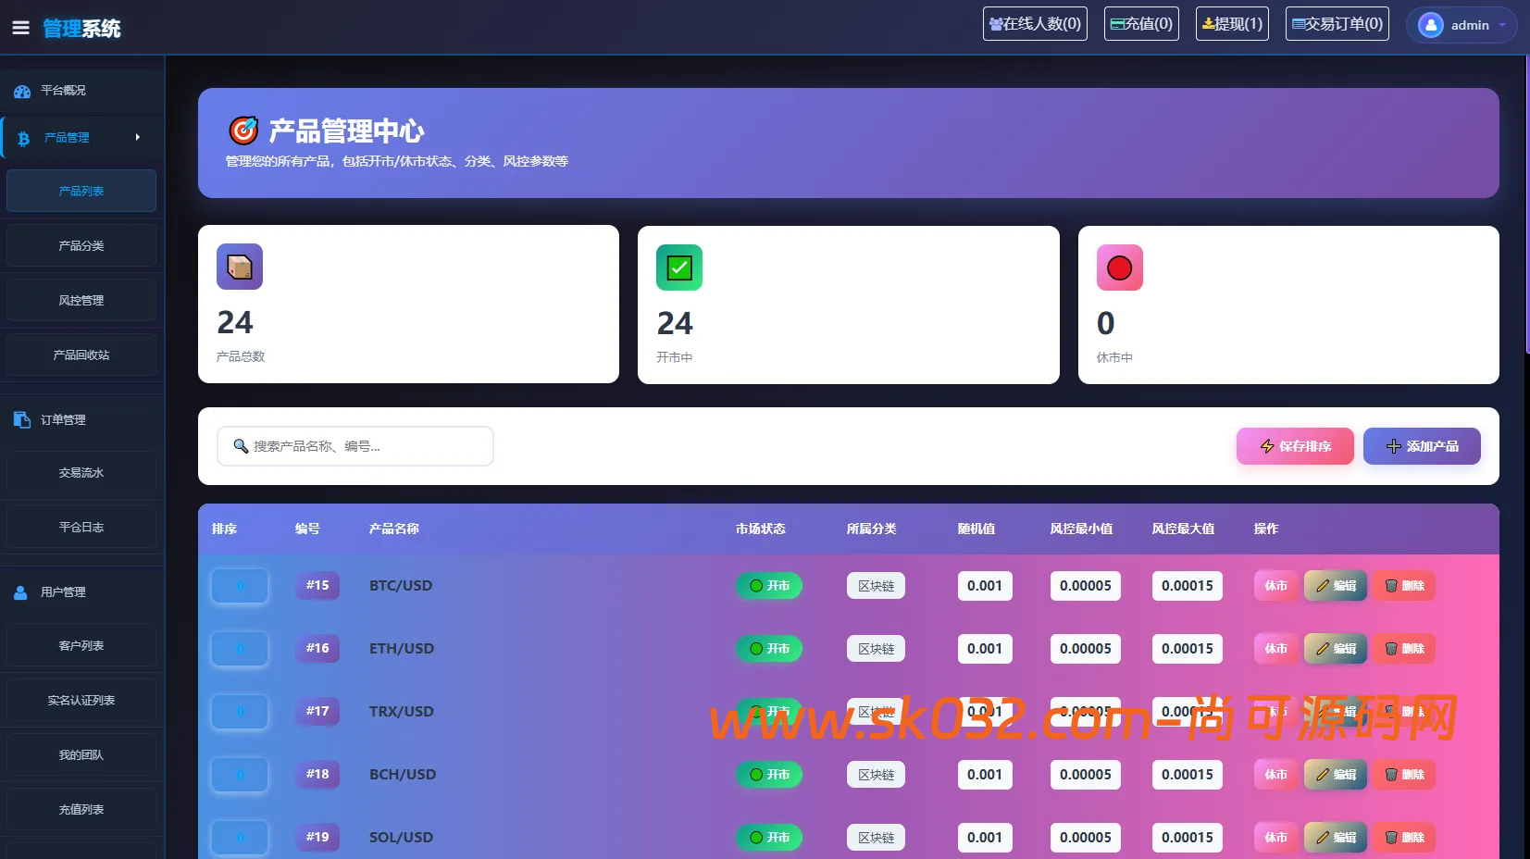The width and height of the screenshot is (1530, 859).
Task: Open the 在线人数(0) online users indicator
Action: pos(1035,24)
